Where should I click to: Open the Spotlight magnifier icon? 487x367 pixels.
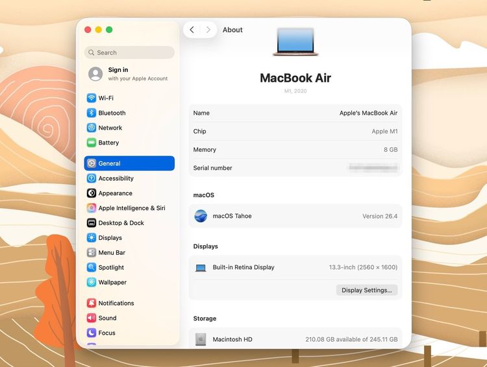tap(92, 267)
